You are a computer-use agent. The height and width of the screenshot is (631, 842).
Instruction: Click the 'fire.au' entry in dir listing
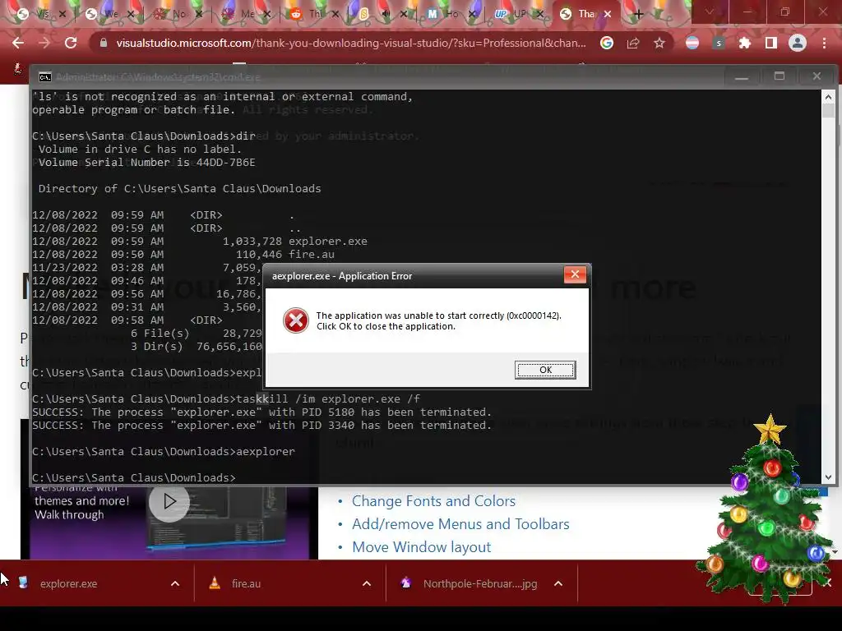coord(312,255)
